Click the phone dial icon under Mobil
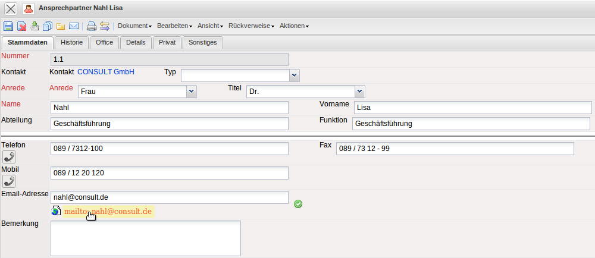The height and width of the screenshot is (258, 595). pos(9,181)
